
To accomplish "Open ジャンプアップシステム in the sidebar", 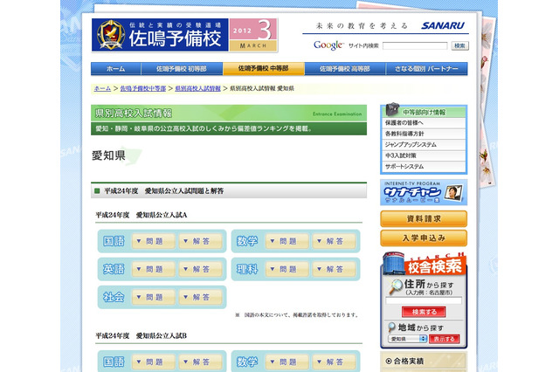I will (424, 145).
